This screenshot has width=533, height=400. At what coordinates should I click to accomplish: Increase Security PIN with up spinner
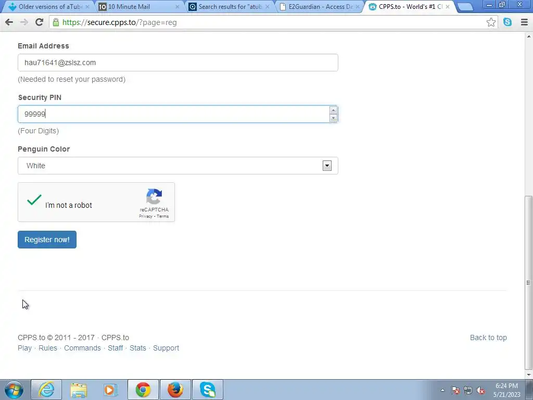click(333, 110)
